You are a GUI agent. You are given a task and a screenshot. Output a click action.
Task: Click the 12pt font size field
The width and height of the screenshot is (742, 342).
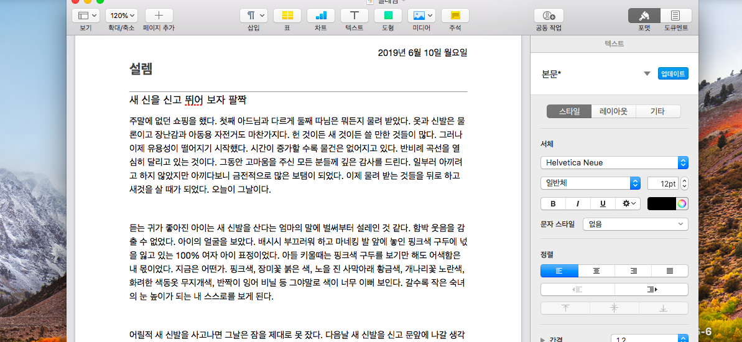tap(663, 183)
